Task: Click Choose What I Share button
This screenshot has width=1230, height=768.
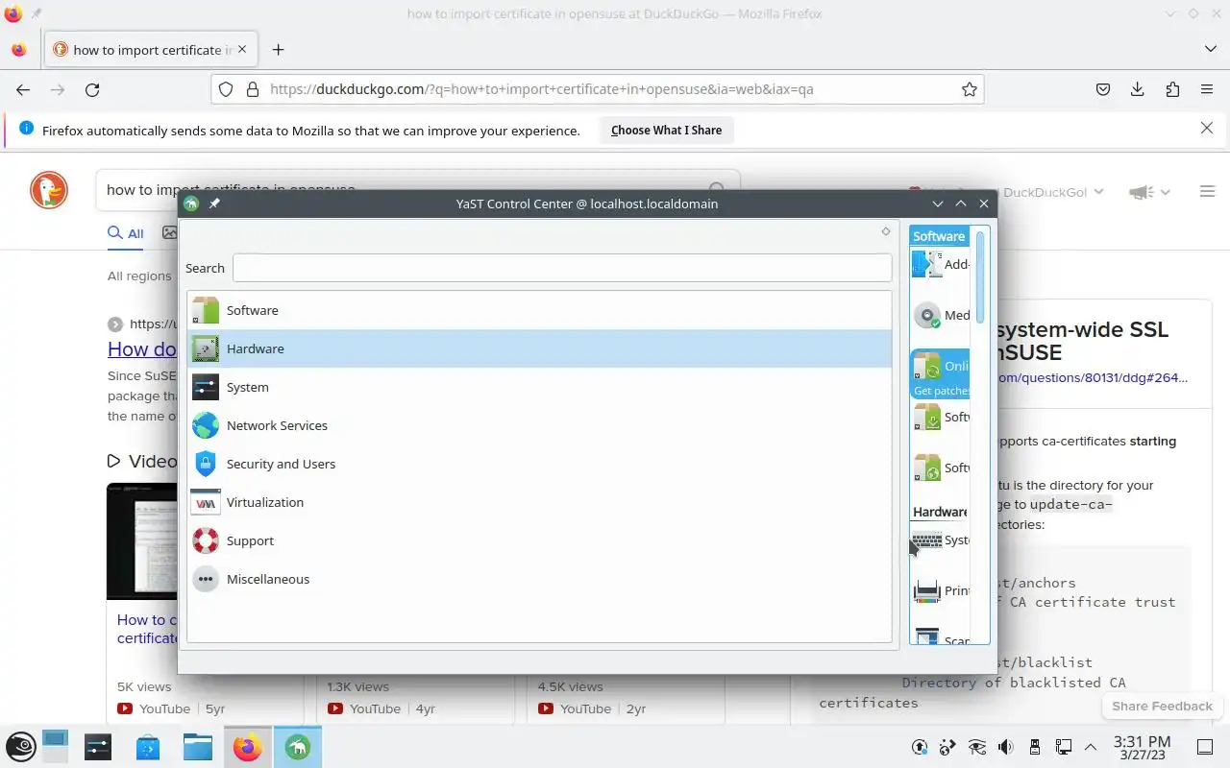Action: point(666,131)
